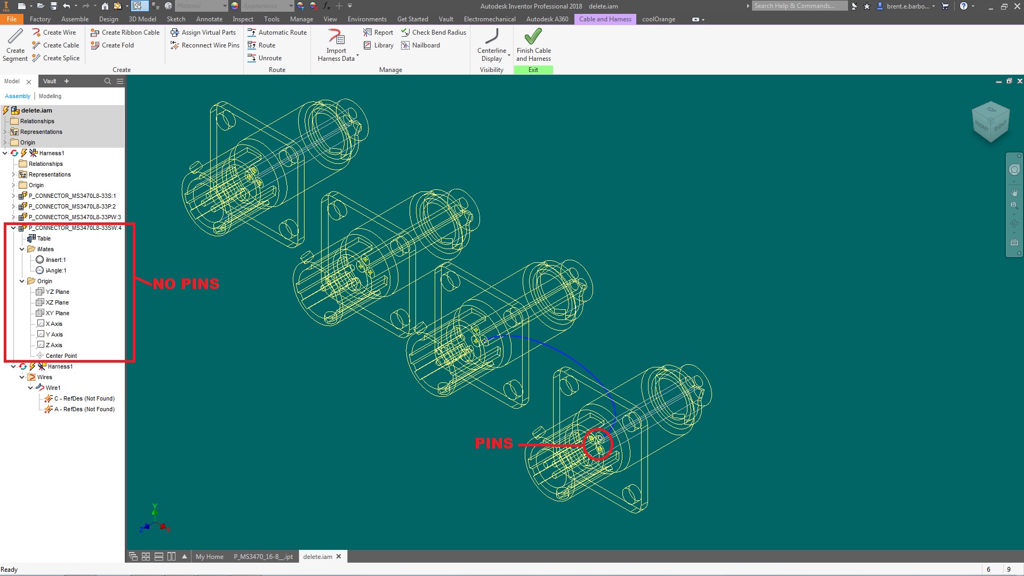The image size is (1024, 576).
Task: Toggle the browser search field
Action: 107,81
